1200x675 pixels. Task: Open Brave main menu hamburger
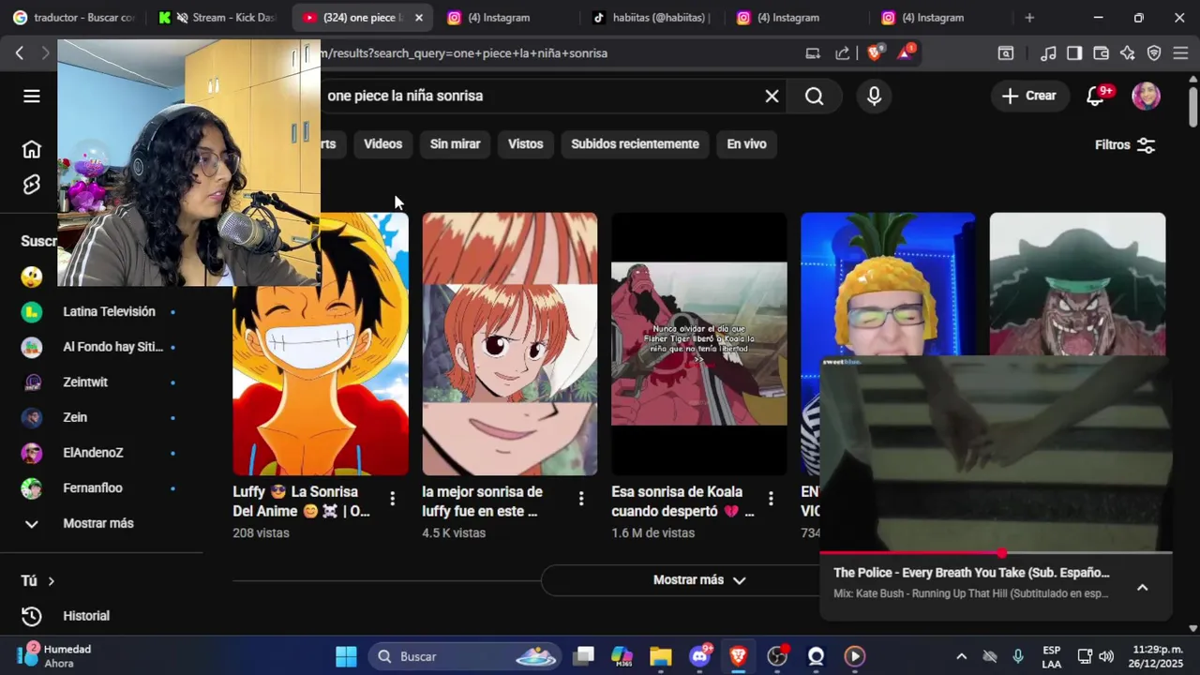tap(1180, 53)
